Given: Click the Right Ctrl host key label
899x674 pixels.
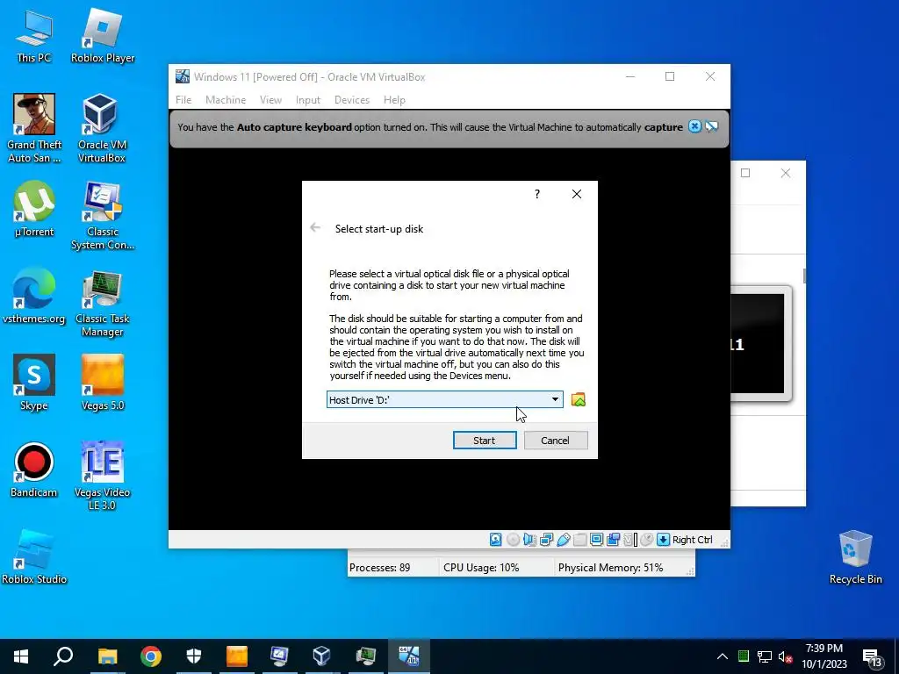Looking at the screenshot, I should (x=692, y=540).
